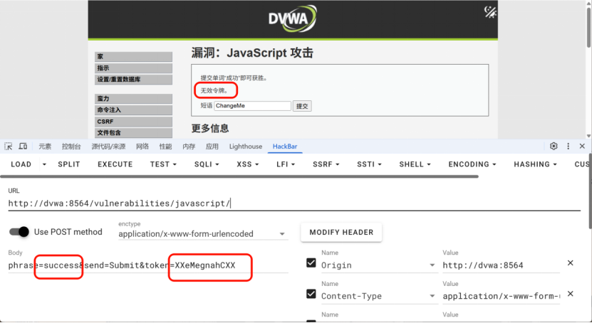Open the DevTools three-dot more menu
592x323 pixels.
click(568, 147)
